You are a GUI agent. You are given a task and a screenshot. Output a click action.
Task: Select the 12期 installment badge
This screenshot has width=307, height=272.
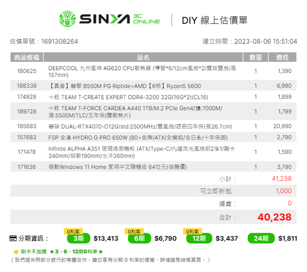[x=199, y=238]
